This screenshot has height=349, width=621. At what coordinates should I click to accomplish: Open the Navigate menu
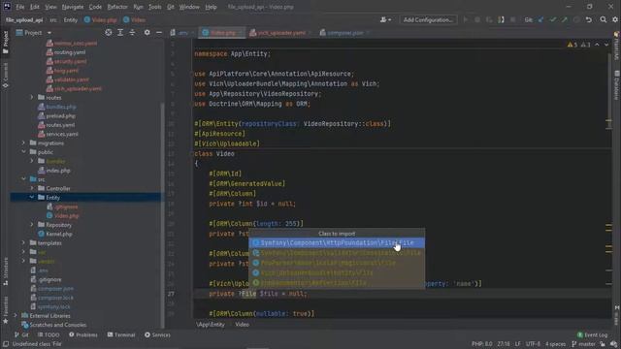[73, 7]
